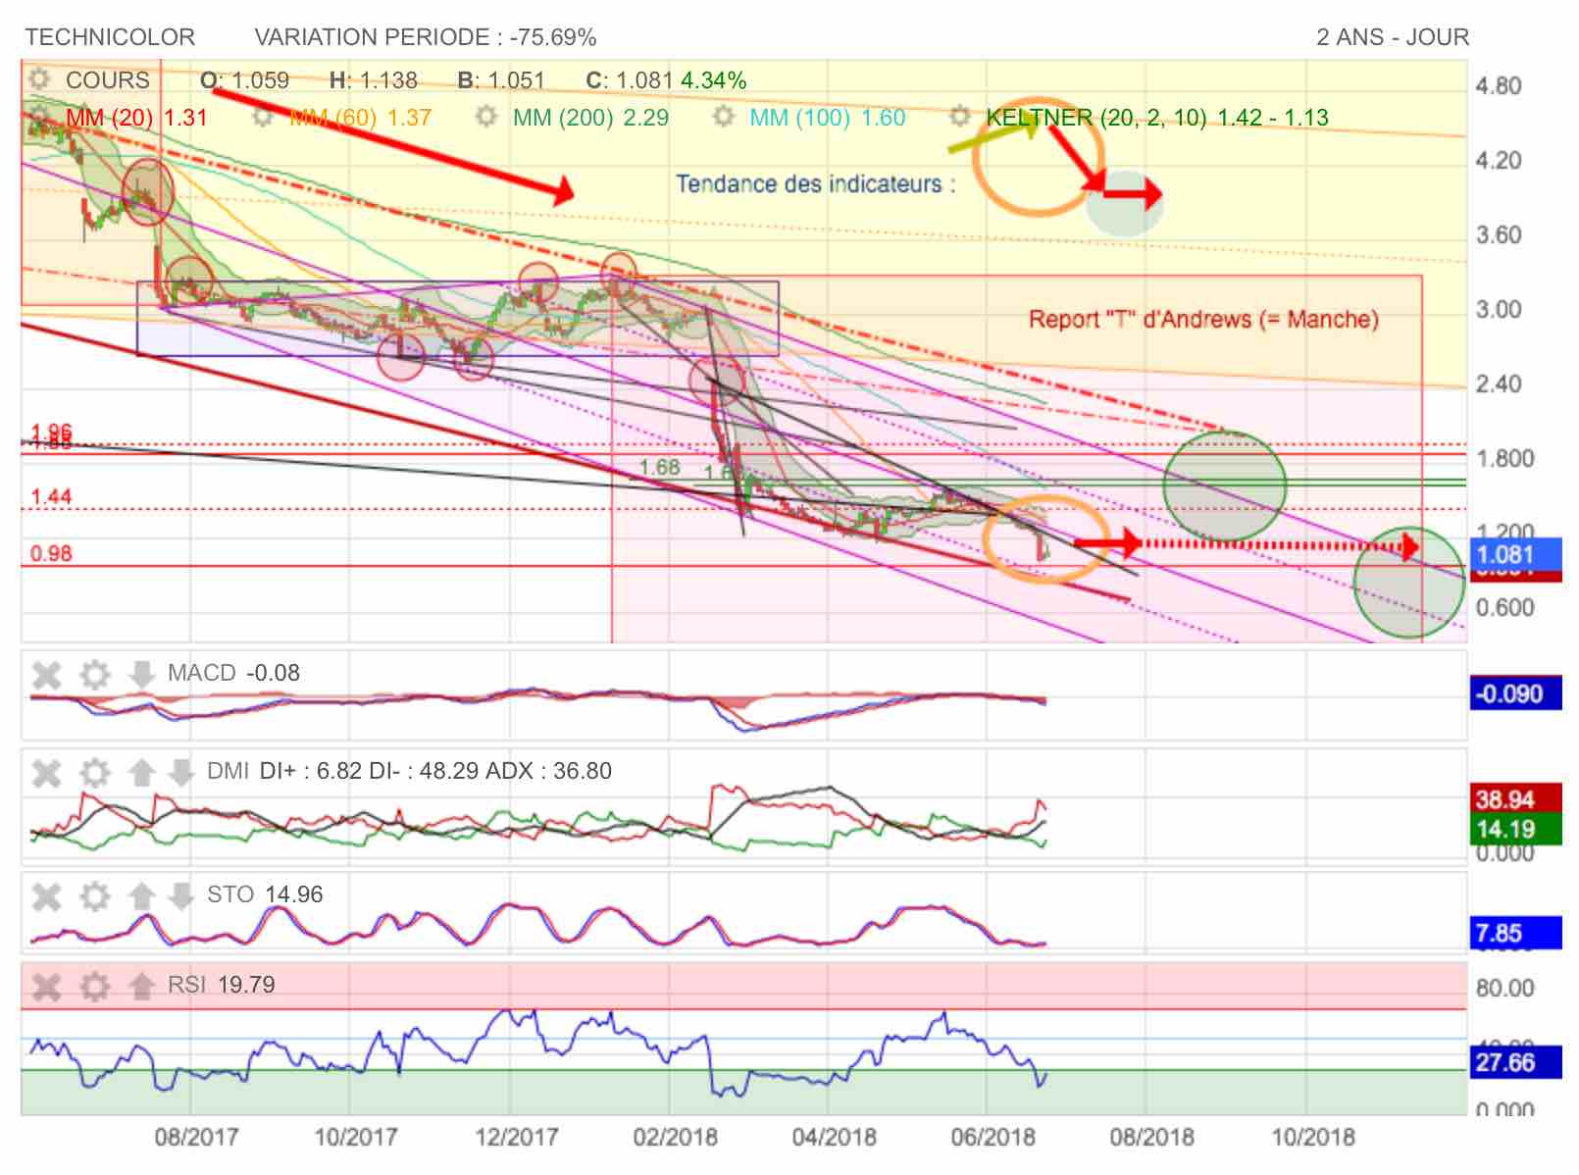Open RSI indicator settings gear

pos(94,986)
